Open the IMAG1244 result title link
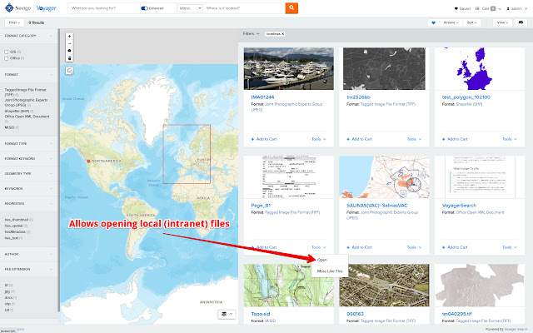Viewport: 533px width, 333px height. (262, 97)
